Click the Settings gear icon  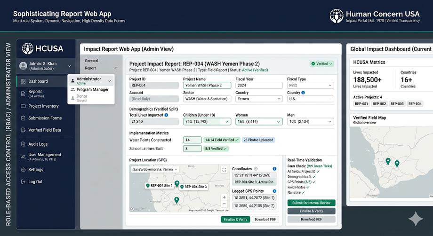(23, 170)
